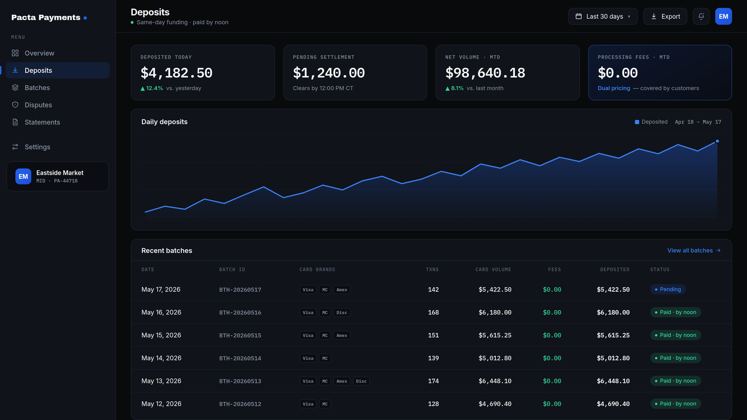
Task: Go to Overview in the menu
Action: (58, 53)
